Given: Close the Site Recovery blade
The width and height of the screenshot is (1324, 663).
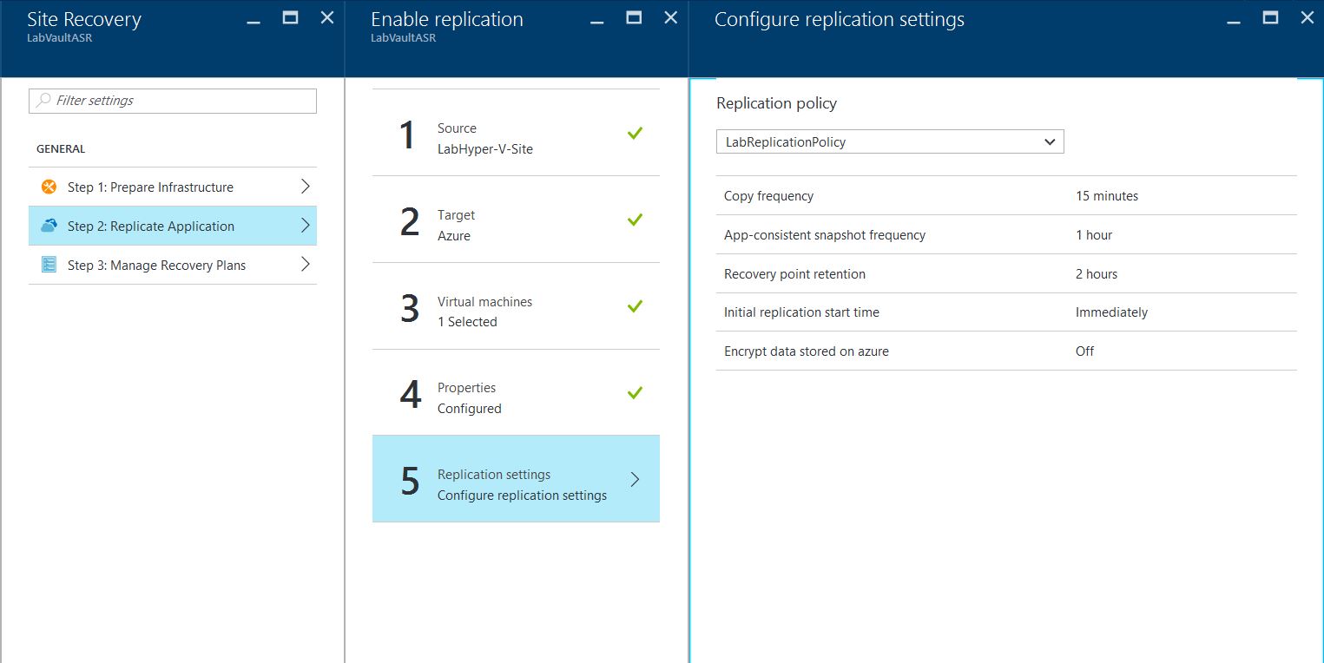Looking at the screenshot, I should click(327, 17).
